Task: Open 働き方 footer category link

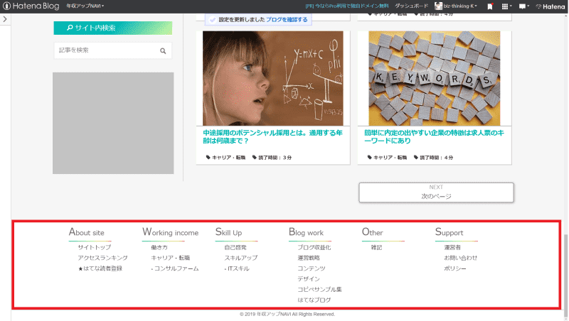Action: (159, 247)
